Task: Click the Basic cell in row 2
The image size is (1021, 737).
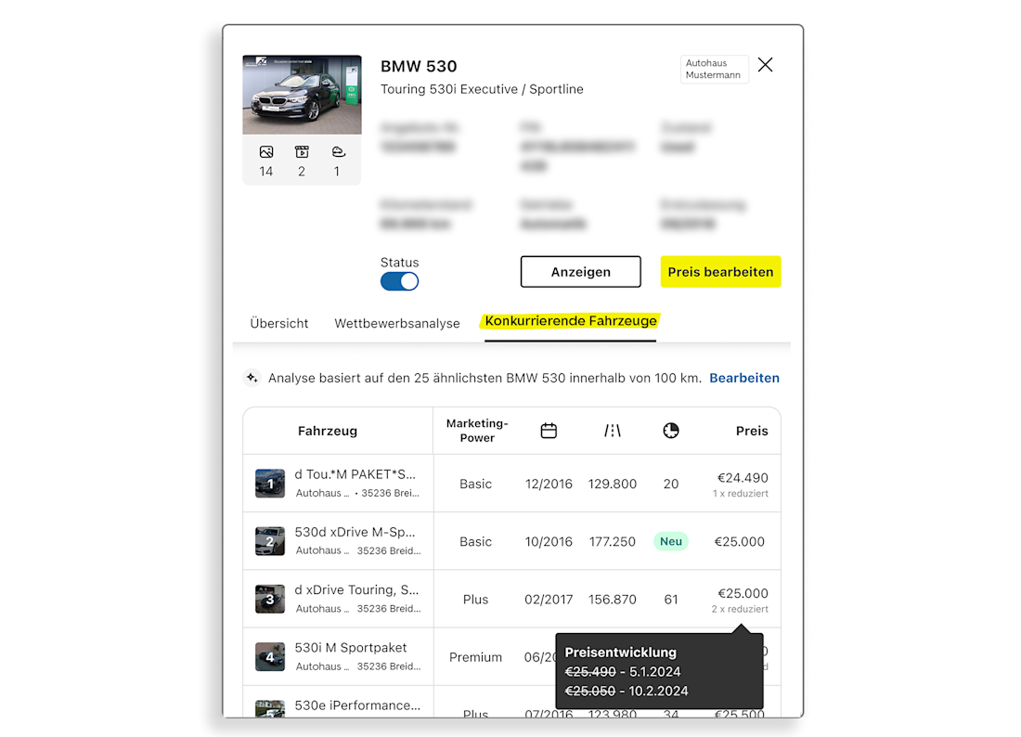Action: [475, 542]
